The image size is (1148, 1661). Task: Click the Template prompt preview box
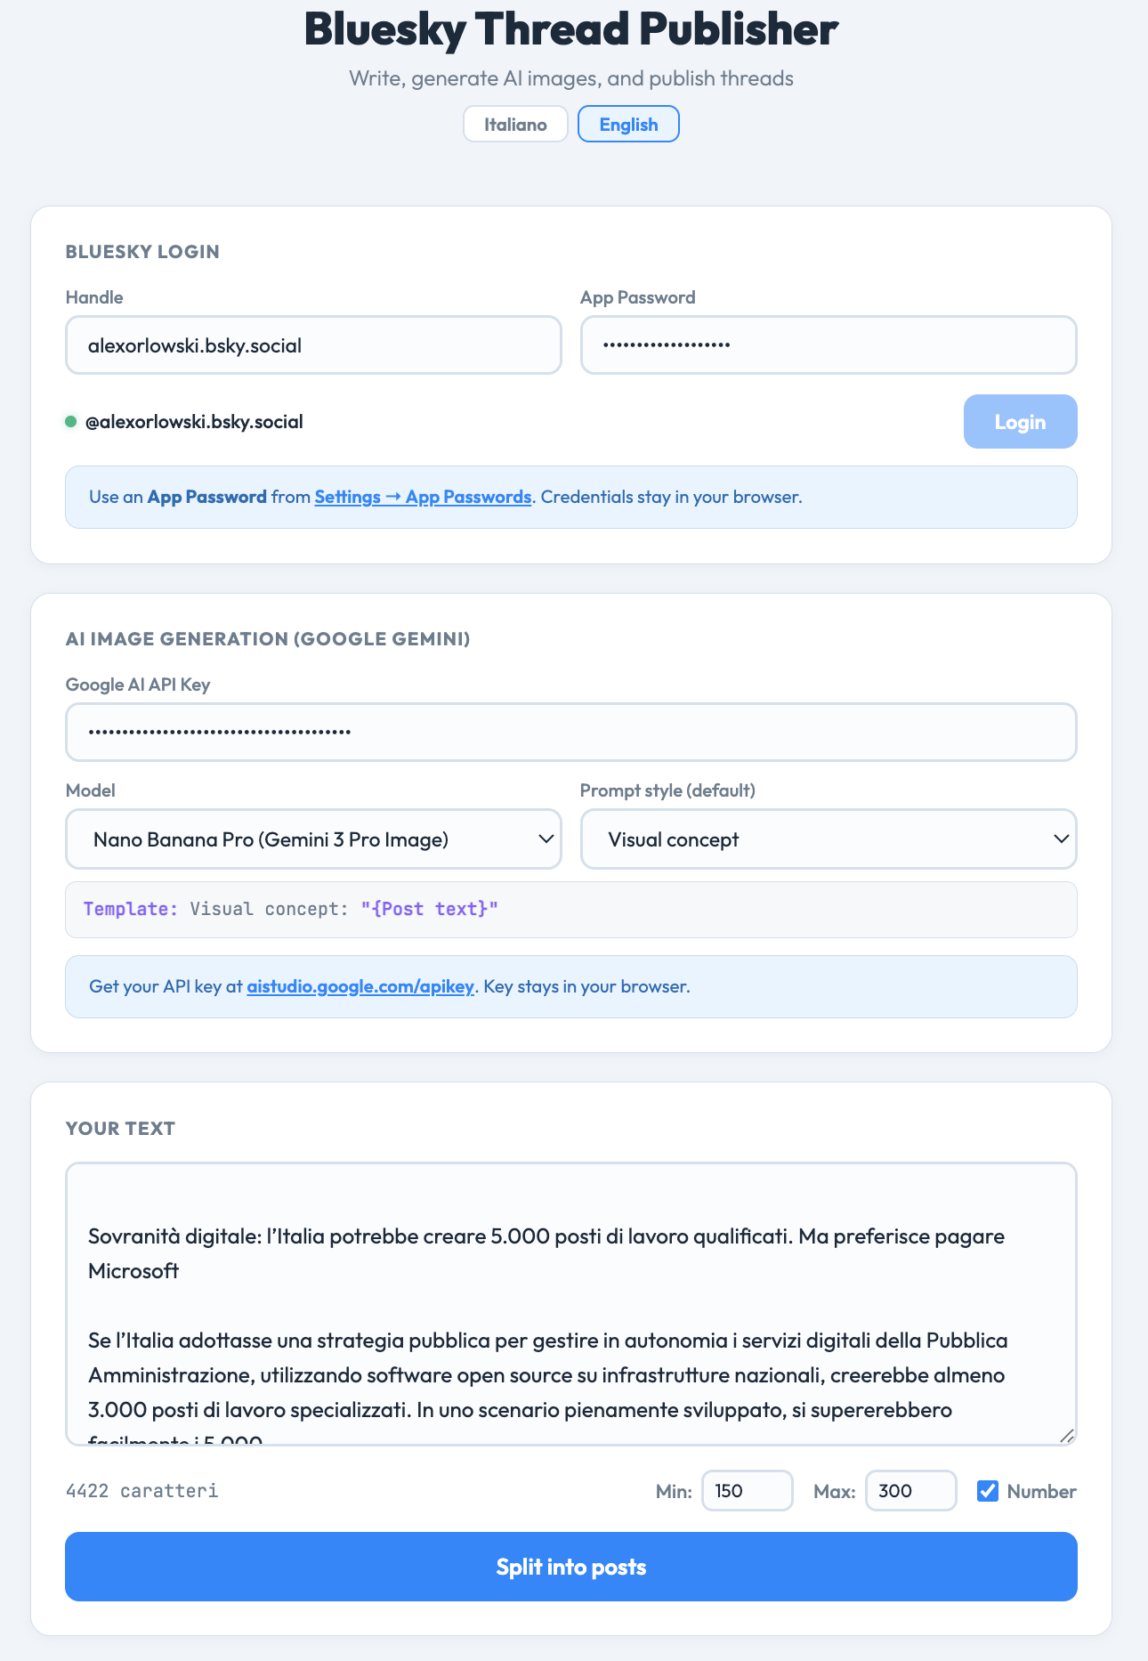point(570,909)
